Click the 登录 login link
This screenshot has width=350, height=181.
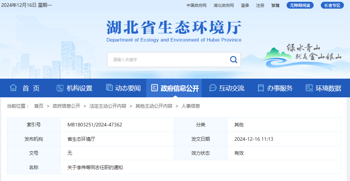point(245,5)
